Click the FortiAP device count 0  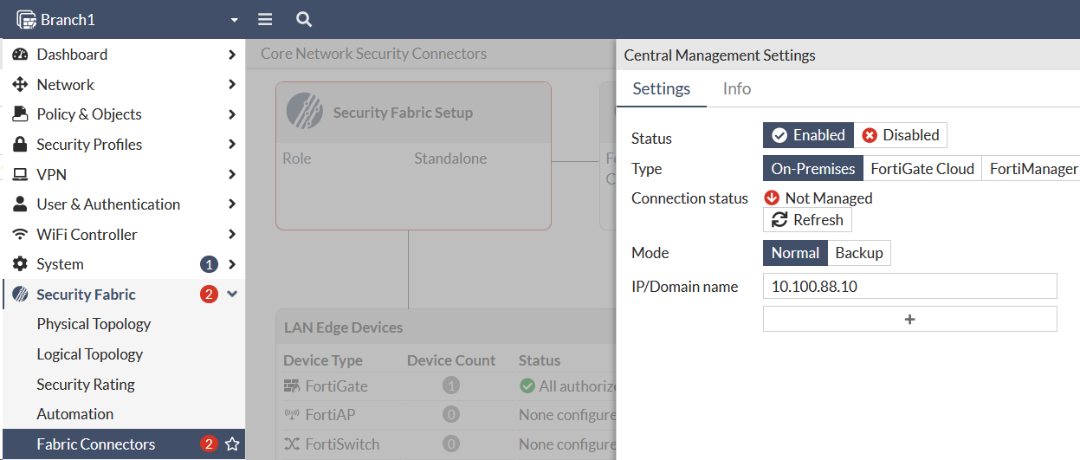pyautogui.click(x=451, y=415)
